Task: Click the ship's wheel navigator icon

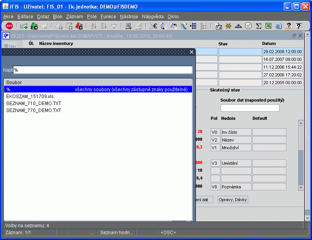Action: point(228,26)
